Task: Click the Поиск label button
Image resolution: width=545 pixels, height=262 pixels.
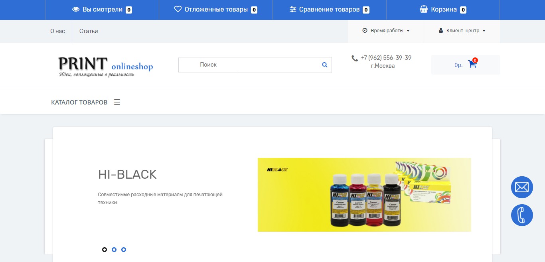Action: (208, 65)
